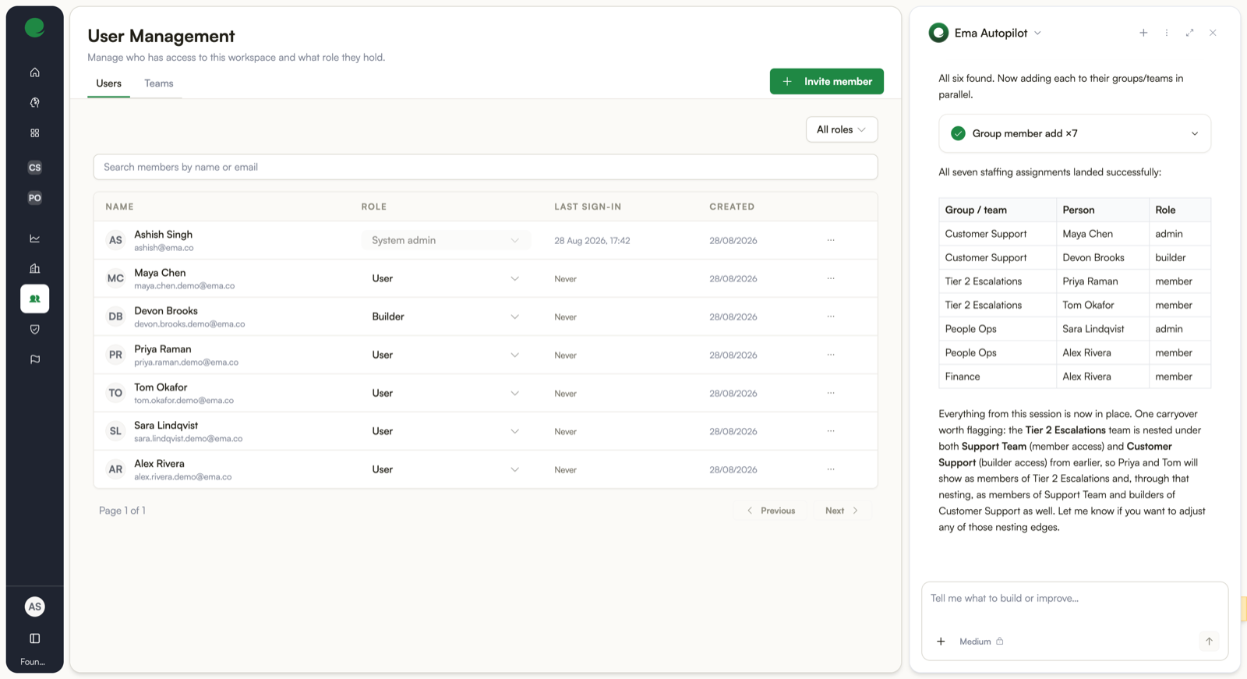Click the CREATED column header
The height and width of the screenshot is (679, 1247).
732,207
